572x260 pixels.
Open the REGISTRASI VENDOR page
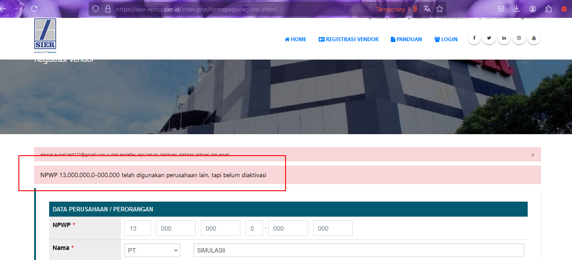(348, 39)
